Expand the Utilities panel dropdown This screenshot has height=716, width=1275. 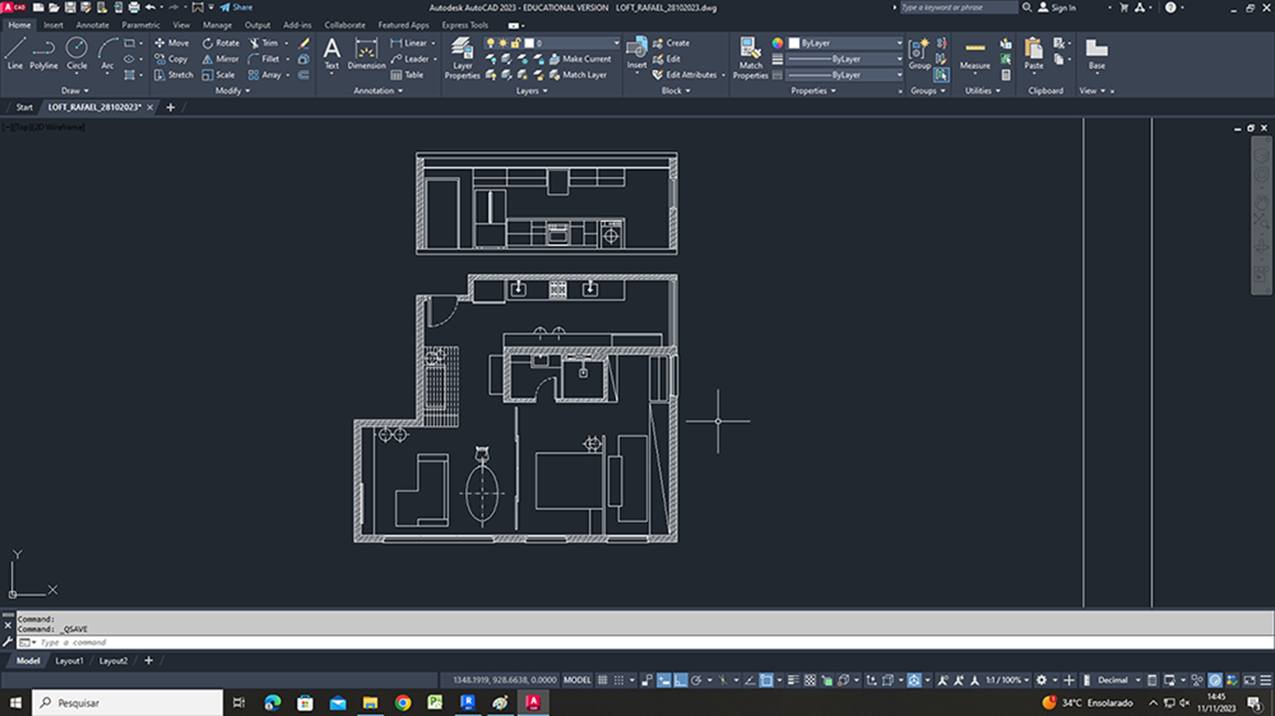coord(982,90)
